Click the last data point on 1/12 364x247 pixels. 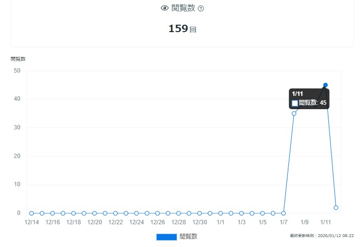pos(336,207)
